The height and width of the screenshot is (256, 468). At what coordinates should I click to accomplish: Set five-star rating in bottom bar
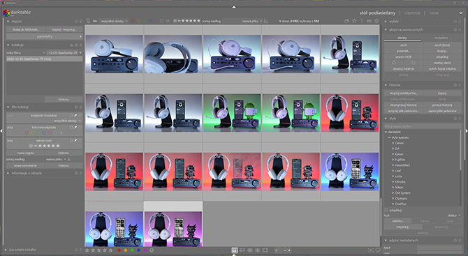[111, 250]
